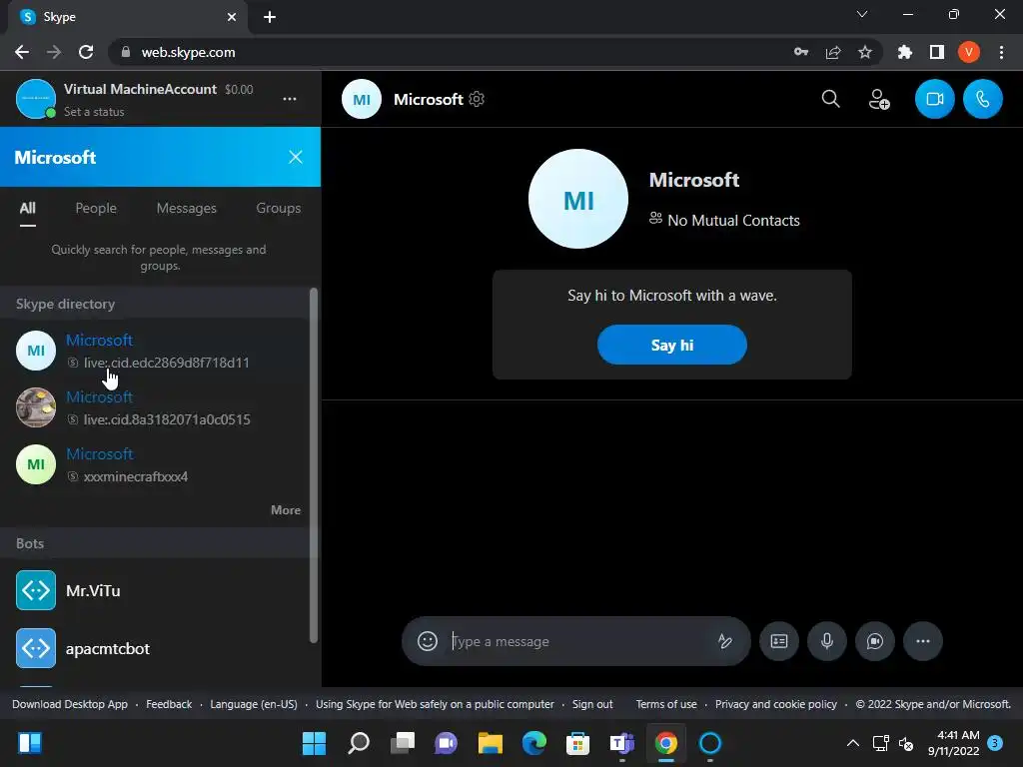Open find in conversation search icon

(x=830, y=99)
